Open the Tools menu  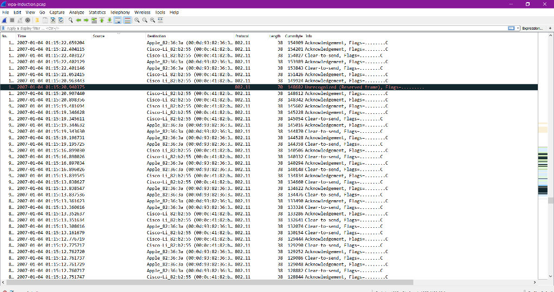(160, 12)
